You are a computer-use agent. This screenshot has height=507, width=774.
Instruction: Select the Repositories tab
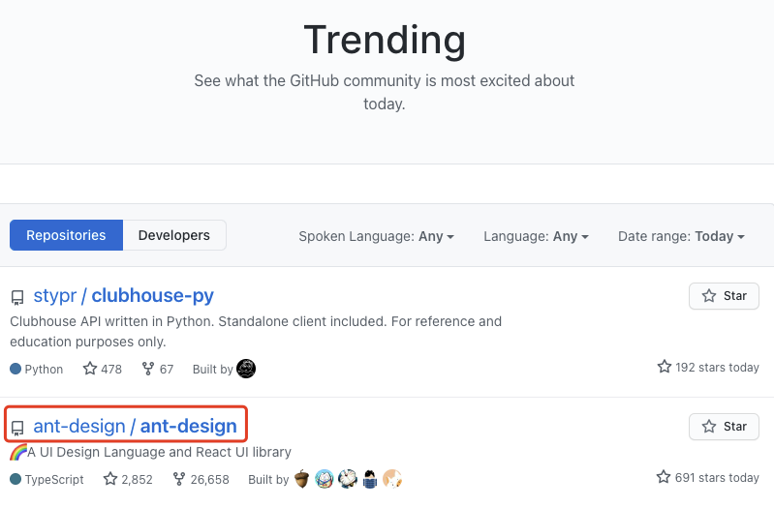66,235
